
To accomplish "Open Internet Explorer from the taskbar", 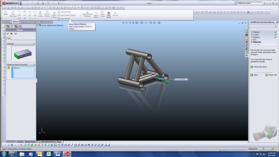I will (x=13, y=154).
